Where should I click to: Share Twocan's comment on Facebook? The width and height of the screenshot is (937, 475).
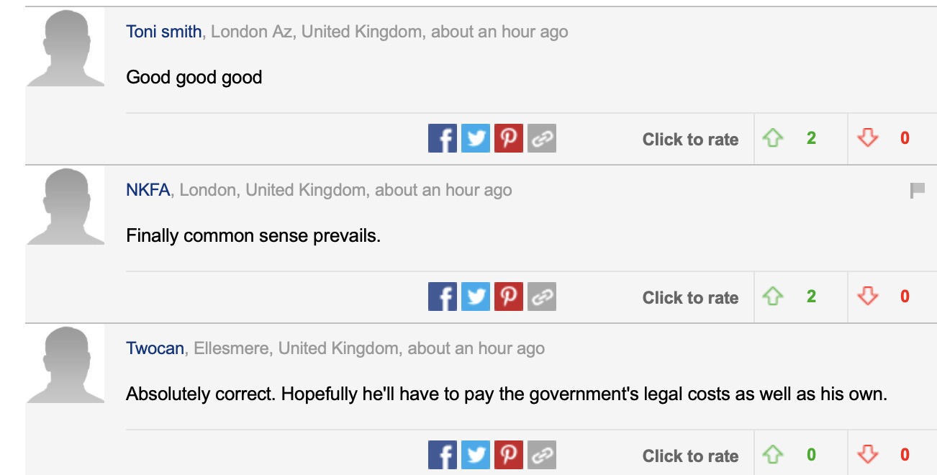pyautogui.click(x=442, y=455)
